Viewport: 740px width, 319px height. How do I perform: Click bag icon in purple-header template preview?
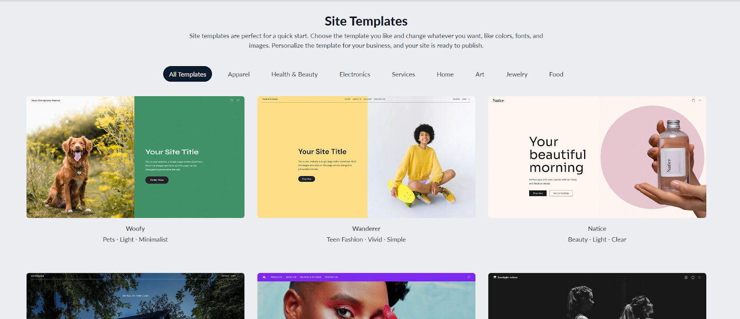coord(469,277)
